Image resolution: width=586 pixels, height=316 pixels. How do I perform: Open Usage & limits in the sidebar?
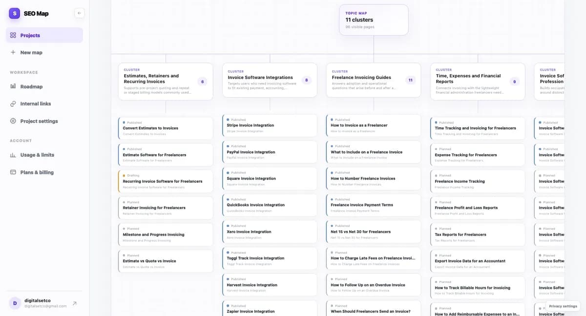click(44, 155)
